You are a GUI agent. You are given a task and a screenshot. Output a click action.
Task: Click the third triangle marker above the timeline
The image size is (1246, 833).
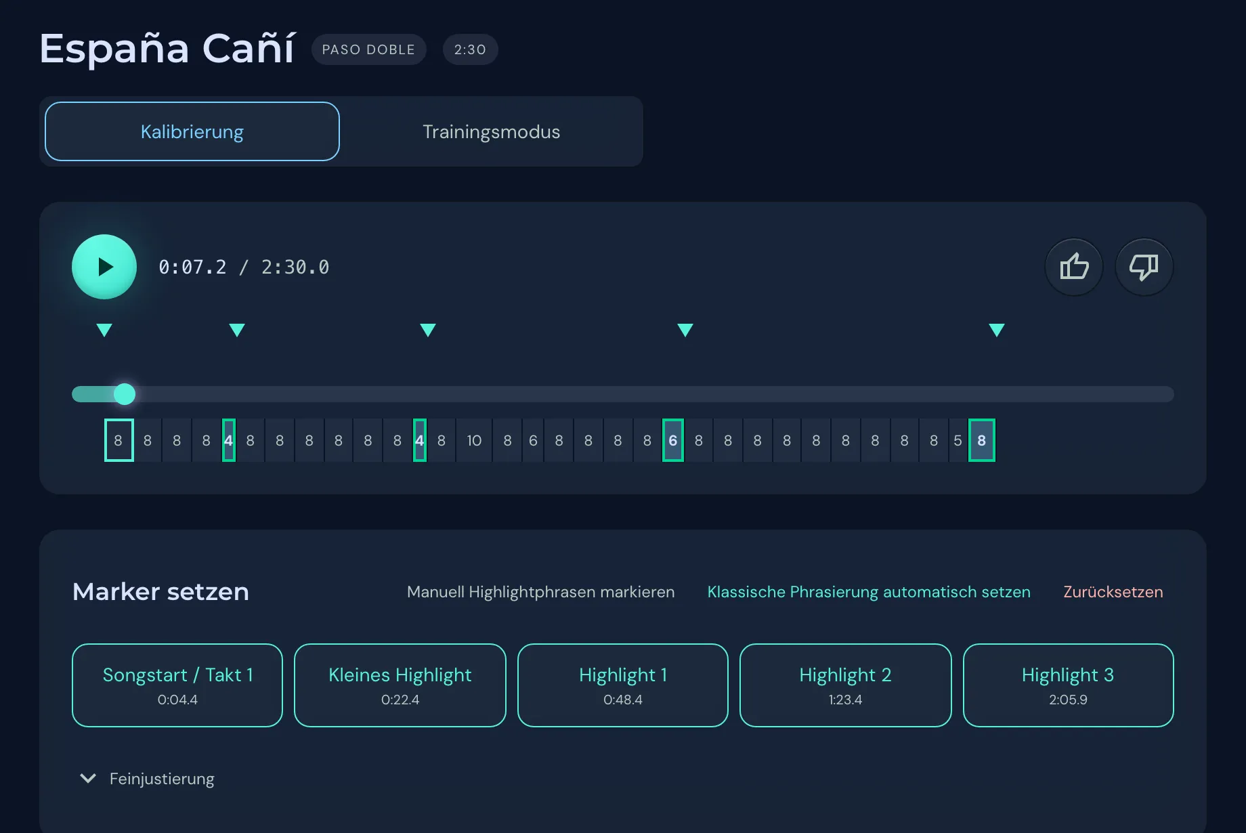point(428,330)
